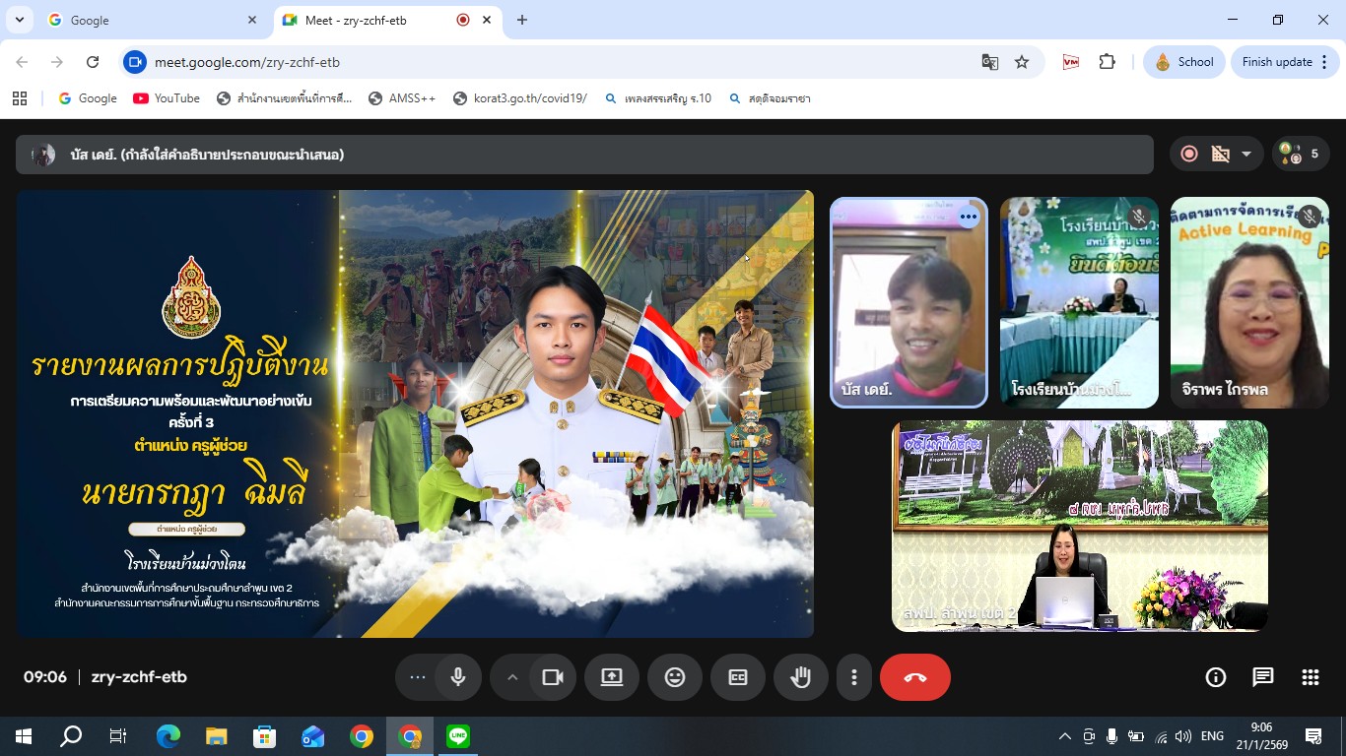Click the address bar showing meet.google.com URL
Screen dimensions: 1346x756
point(552,62)
